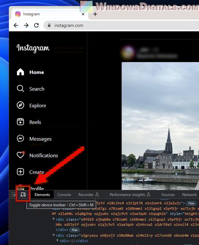Screen dimensions: 199x245
Task: Click the Instagram logo in the sidebar
Action: pos(33,48)
